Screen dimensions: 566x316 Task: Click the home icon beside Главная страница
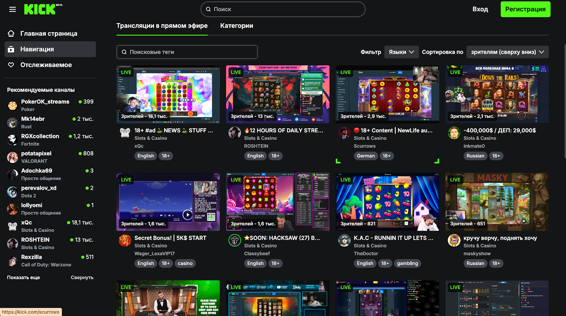(x=11, y=34)
